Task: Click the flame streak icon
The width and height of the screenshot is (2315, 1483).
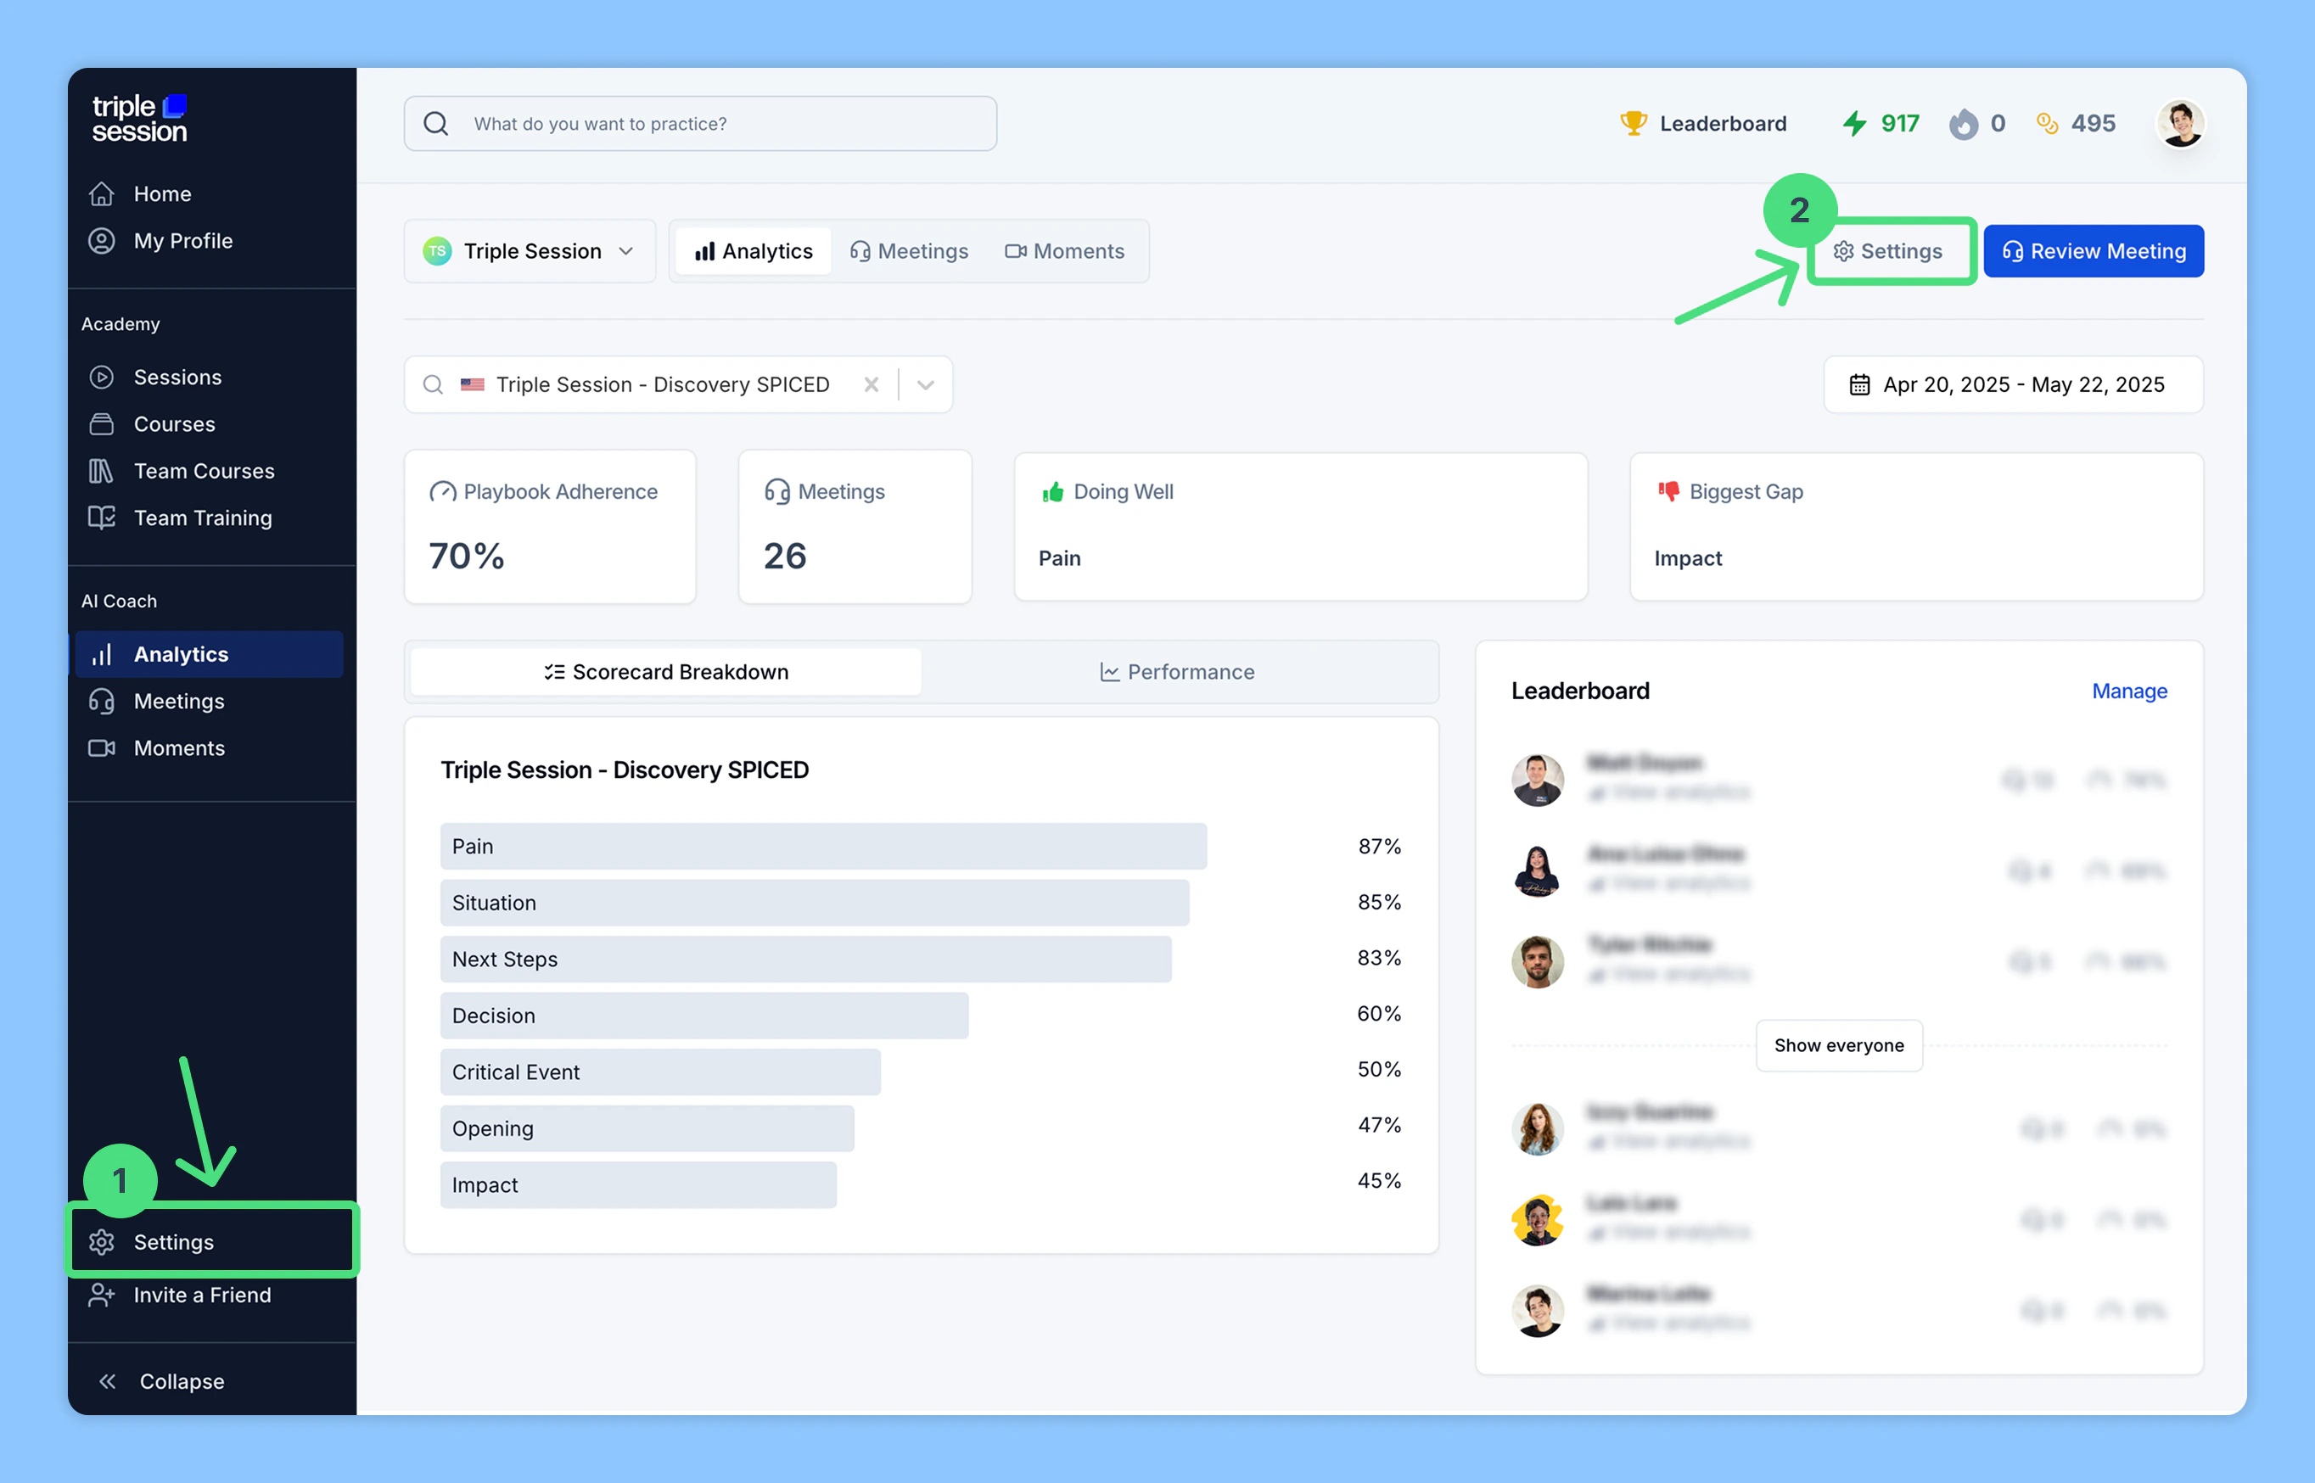Action: point(1963,123)
